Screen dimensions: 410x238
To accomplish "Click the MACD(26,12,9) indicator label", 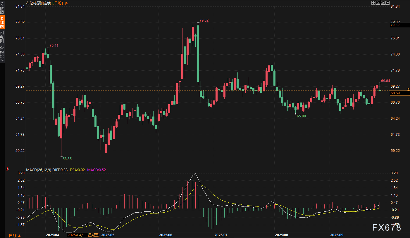I will coord(39,170).
